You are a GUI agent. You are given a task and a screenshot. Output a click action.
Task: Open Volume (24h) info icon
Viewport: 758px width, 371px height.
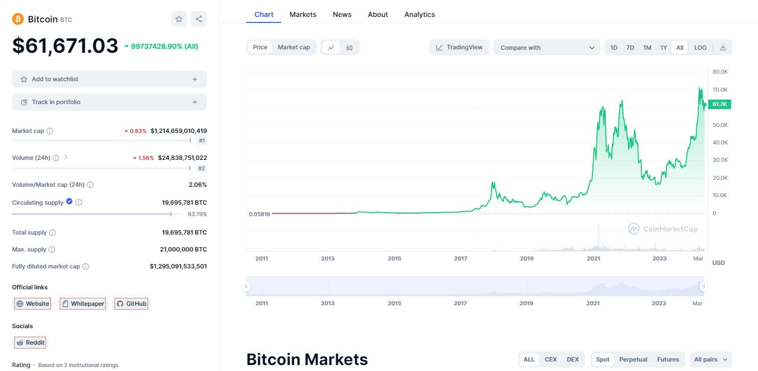click(x=56, y=158)
